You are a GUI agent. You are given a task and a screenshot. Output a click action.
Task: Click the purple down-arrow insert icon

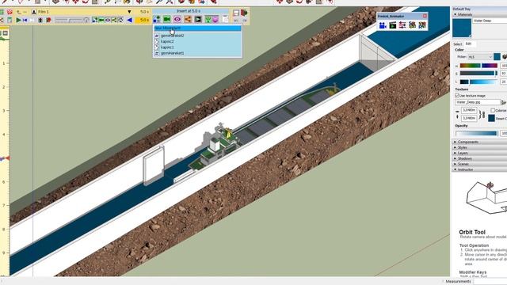coord(215,19)
